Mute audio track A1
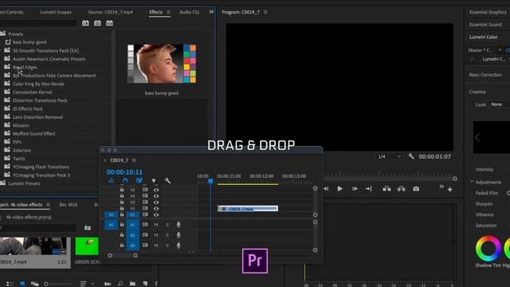510x287 pixels. (156, 225)
